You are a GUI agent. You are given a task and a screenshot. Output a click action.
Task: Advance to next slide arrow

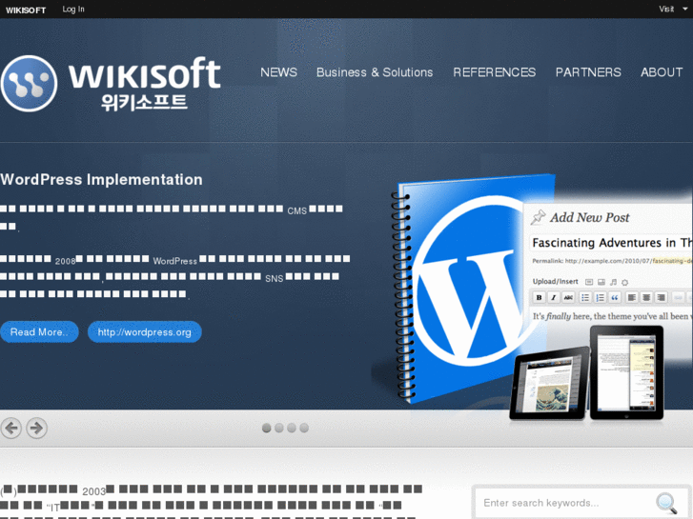pos(36,428)
